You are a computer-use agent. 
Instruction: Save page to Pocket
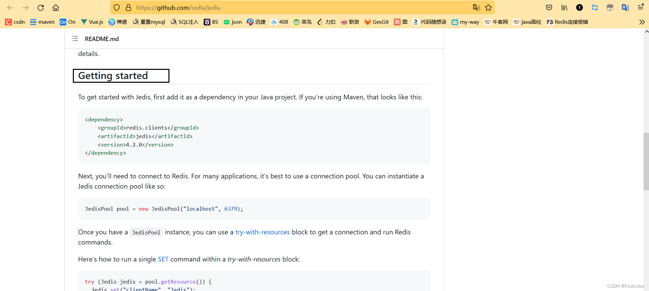(x=549, y=7)
